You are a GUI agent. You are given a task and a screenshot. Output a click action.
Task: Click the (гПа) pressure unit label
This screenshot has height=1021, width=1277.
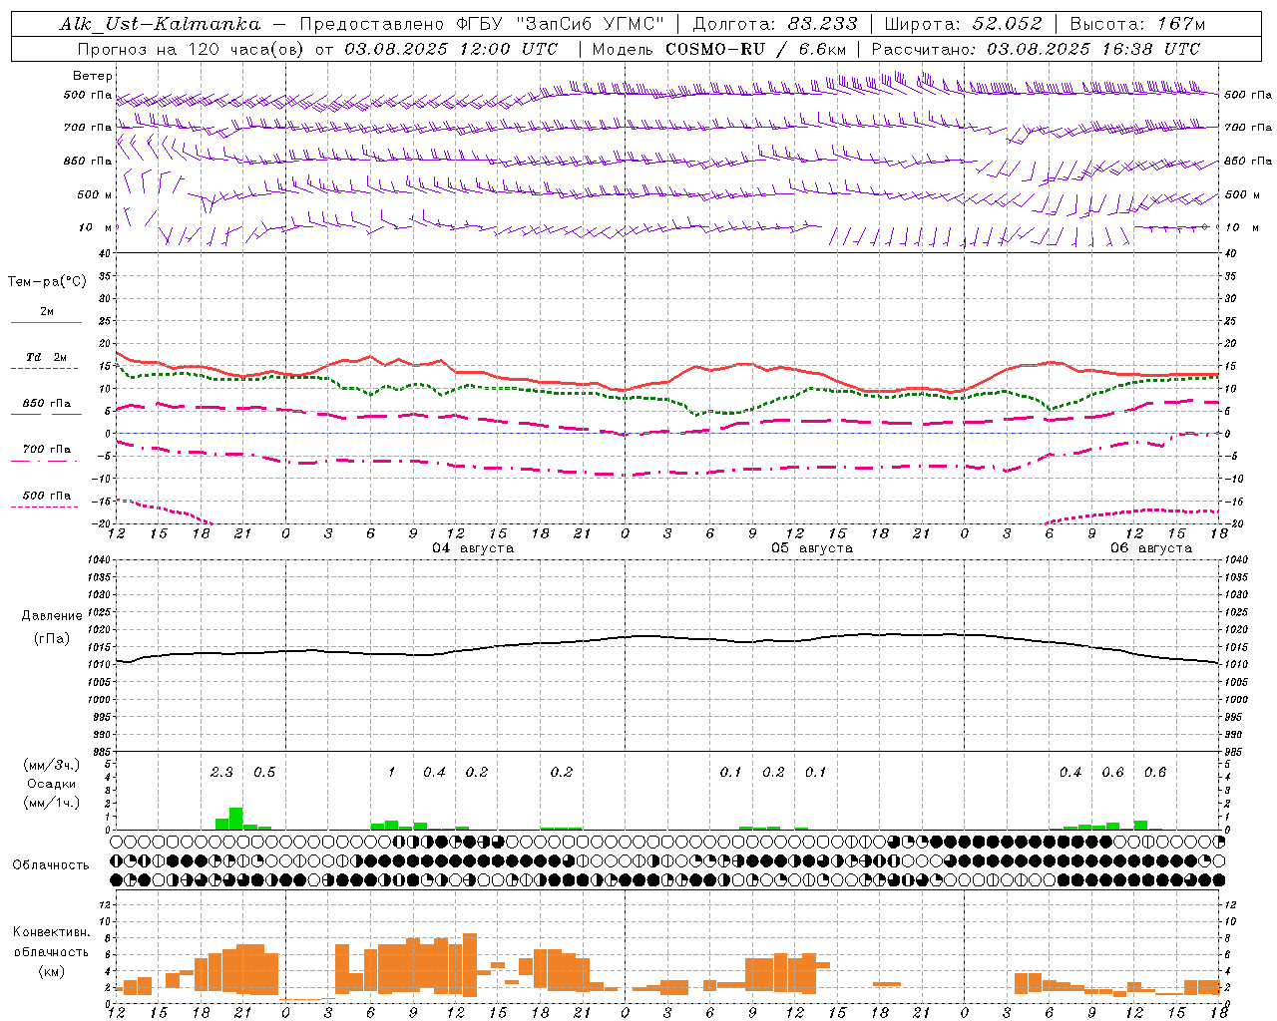[52, 639]
